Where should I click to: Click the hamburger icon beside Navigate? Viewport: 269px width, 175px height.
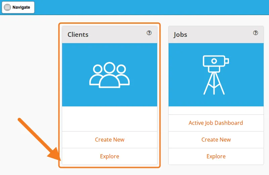pyautogui.click(x=7, y=7)
